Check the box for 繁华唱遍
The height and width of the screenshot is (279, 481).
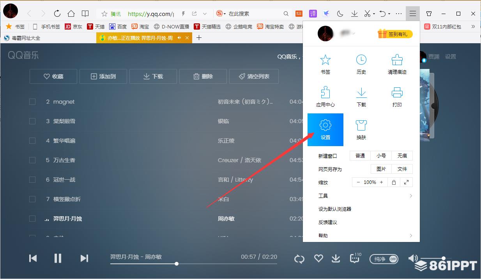point(32,141)
